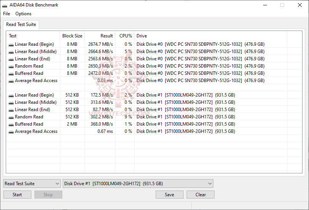Sort by the Result column header
309x210 pixels.
click(100, 36)
